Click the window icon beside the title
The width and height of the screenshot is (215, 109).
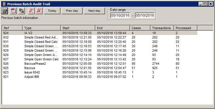click(x=4, y=4)
